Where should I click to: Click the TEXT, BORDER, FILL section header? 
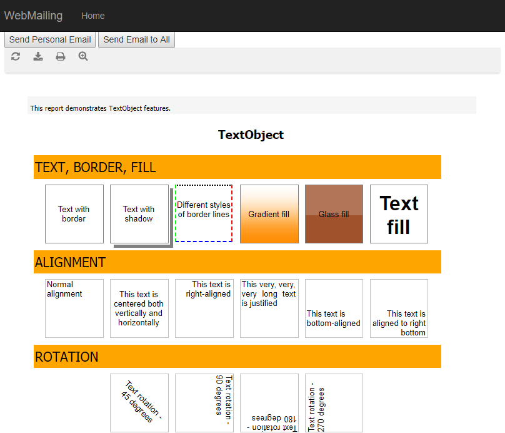tap(237, 167)
